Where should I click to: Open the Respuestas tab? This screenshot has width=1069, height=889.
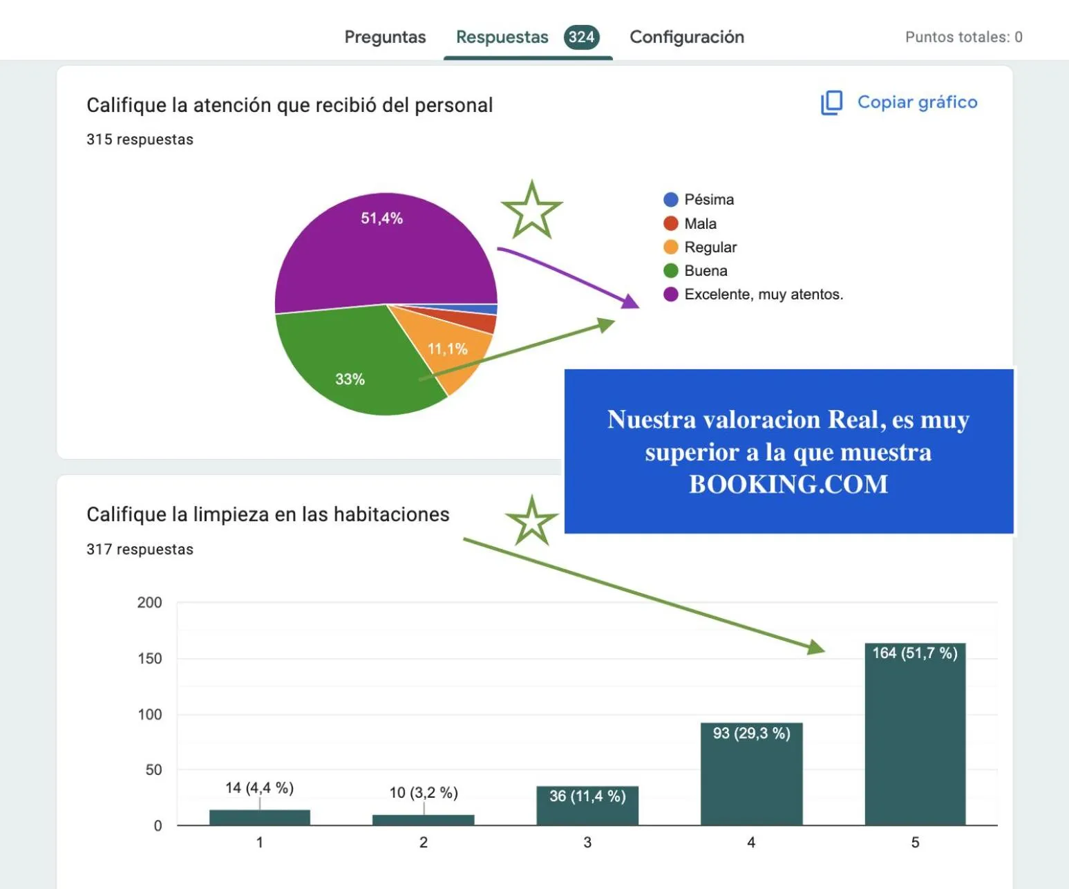tap(502, 37)
